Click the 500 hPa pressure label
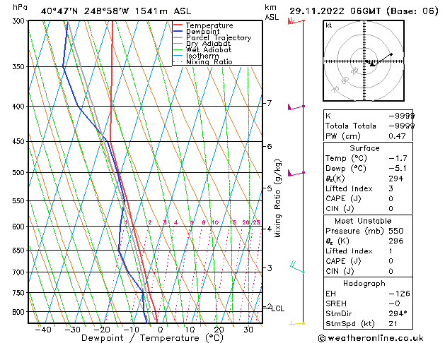Viewport: 445px width, 343px height. click(x=20, y=173)
